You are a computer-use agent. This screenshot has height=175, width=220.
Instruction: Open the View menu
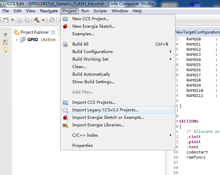click(30, 11)
